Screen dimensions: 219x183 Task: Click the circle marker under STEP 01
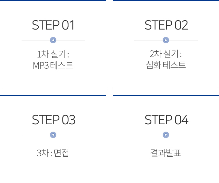coord(53,40)
